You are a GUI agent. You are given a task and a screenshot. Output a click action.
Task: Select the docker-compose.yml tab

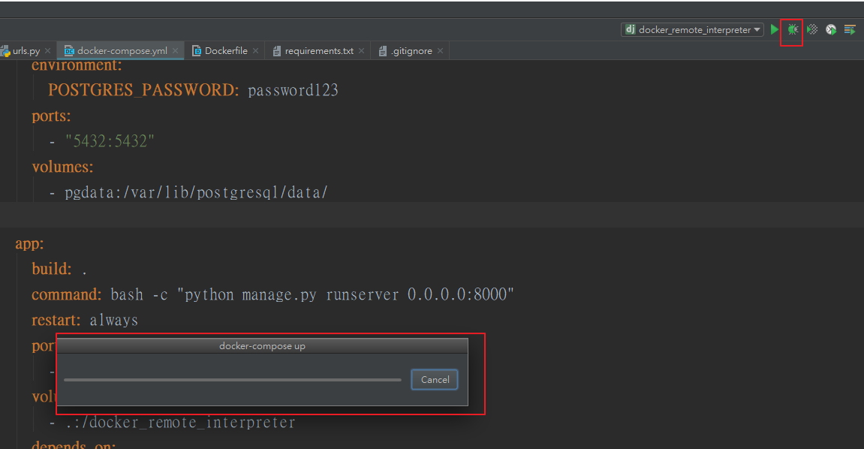122,51
